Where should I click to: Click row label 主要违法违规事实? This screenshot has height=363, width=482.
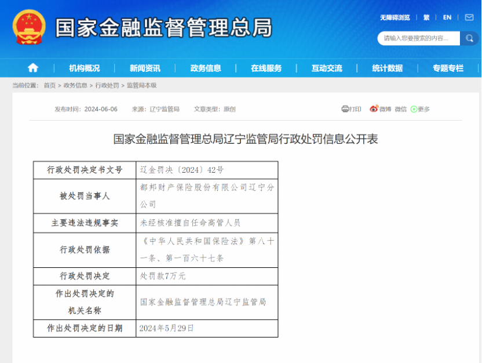85,223
